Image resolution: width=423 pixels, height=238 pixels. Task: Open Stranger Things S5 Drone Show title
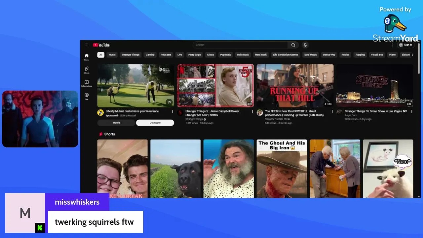click(376, 111)
